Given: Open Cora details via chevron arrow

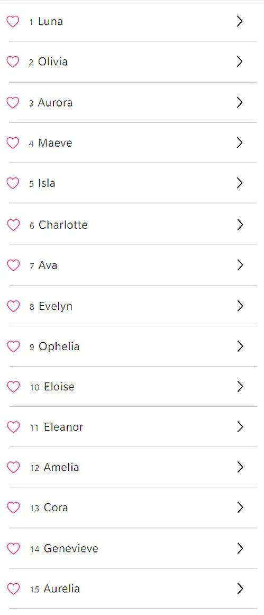Looking at the screenshot, I should click(240, 507).
